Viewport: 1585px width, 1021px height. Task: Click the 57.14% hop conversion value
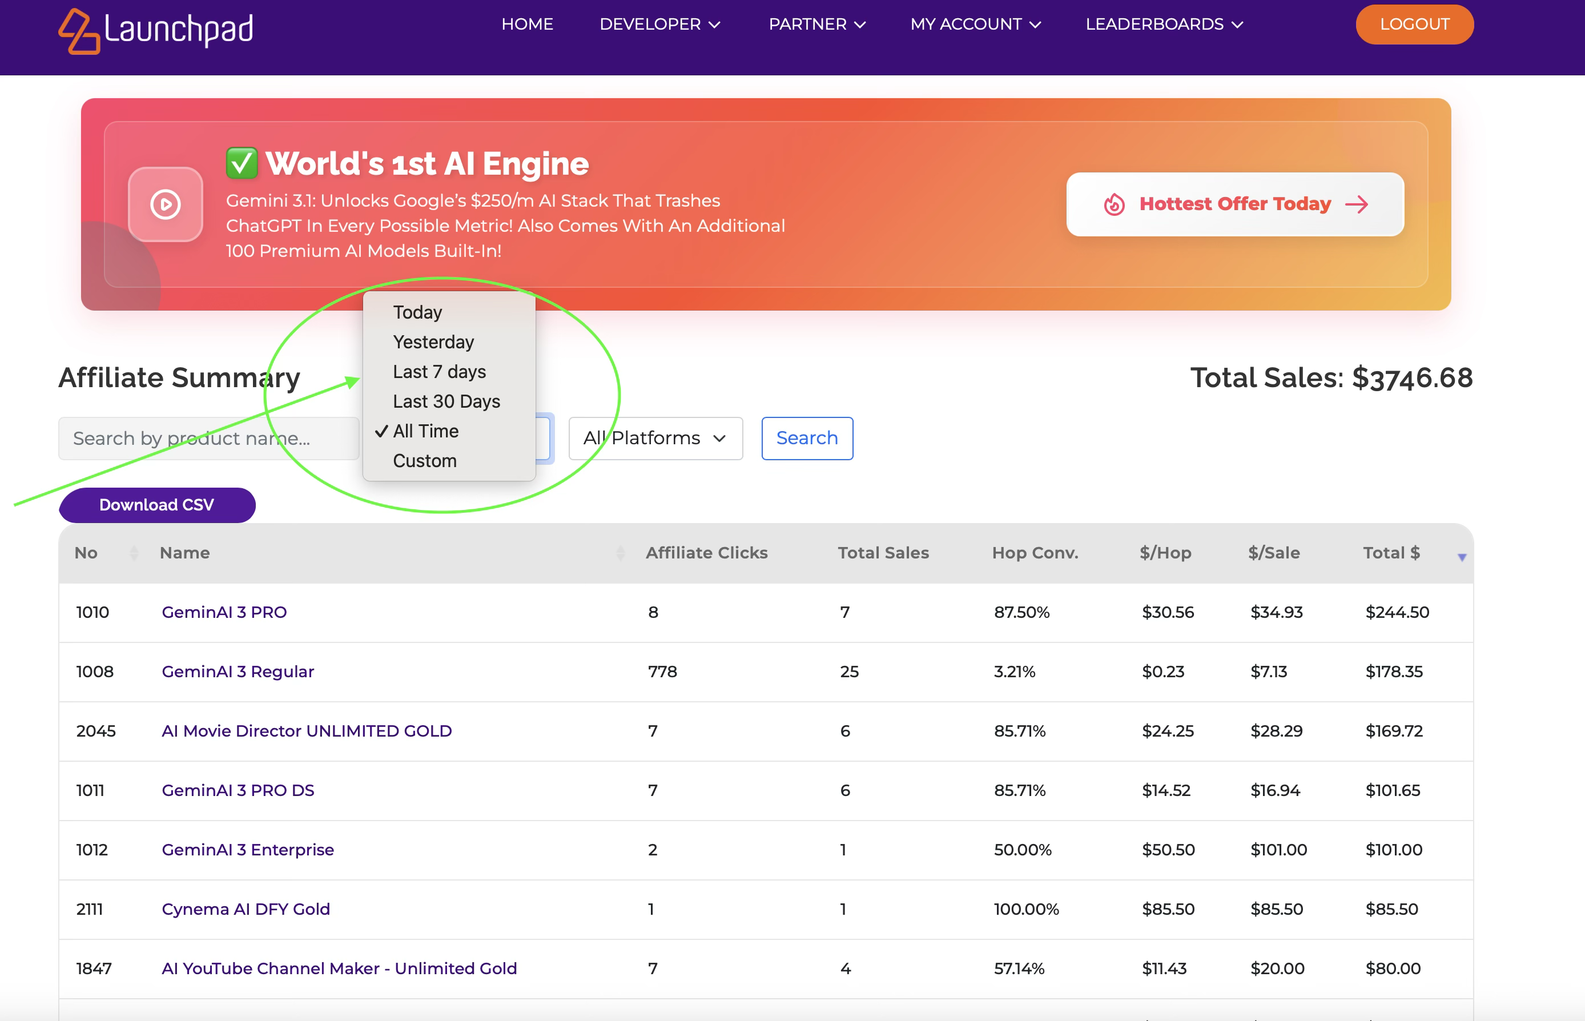1019,968
